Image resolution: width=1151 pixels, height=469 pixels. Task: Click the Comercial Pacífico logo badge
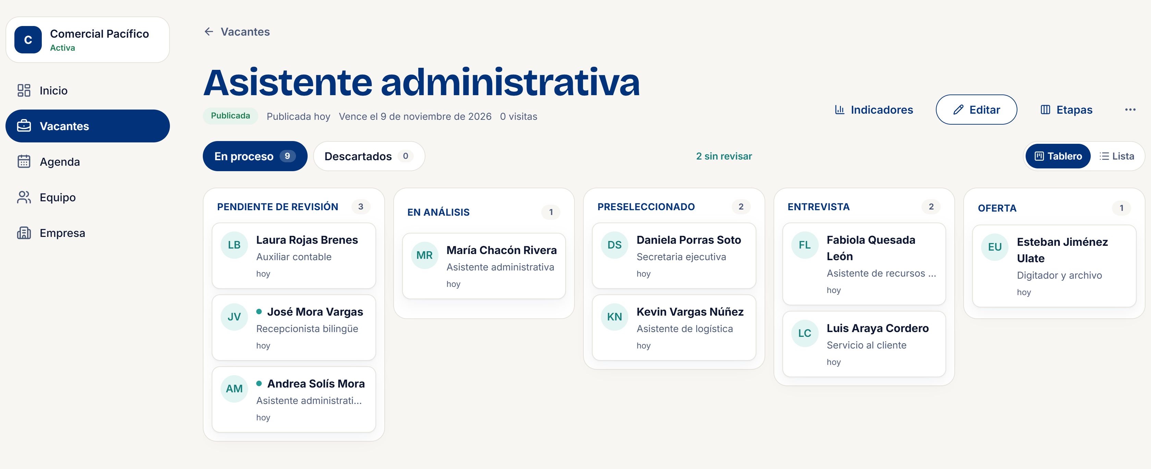click(x=28, y=40)
